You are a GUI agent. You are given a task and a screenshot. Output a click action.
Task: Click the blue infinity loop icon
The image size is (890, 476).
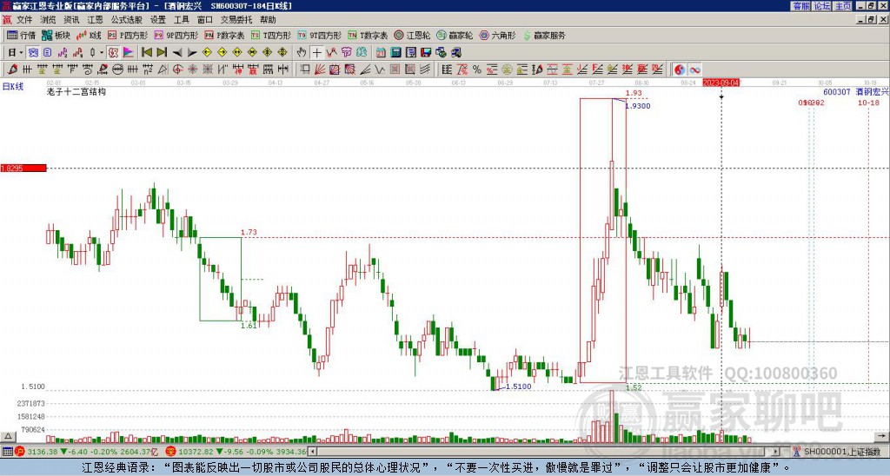tap(694, 69)
